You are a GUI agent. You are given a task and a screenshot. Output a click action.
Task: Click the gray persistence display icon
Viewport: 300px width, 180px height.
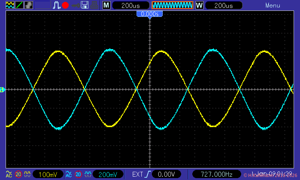[28, 5]
